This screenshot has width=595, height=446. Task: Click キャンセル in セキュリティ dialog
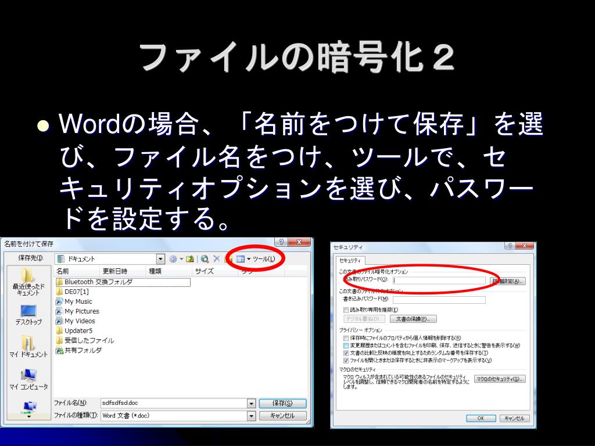[x=514, y=418]
